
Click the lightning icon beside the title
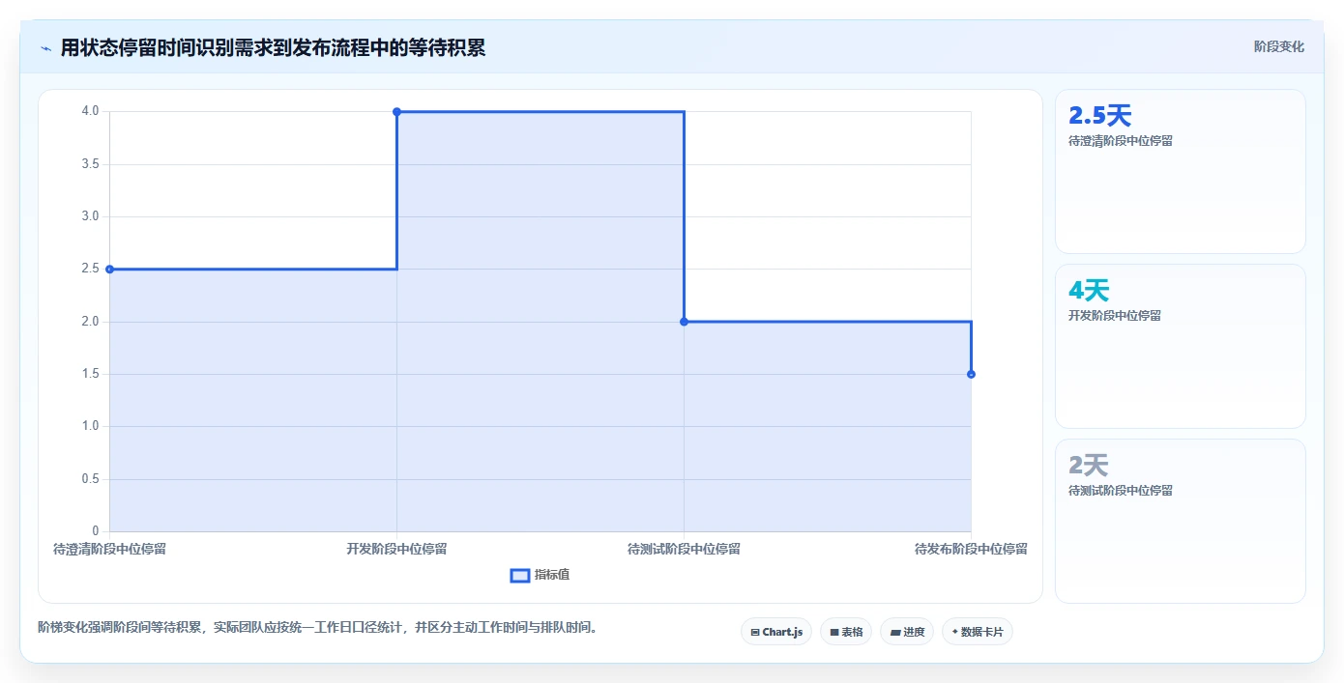[45, 47]
